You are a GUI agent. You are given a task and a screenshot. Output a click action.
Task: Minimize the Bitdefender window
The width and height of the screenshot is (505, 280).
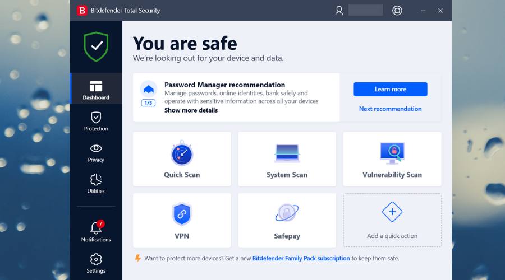pos(423,11)
